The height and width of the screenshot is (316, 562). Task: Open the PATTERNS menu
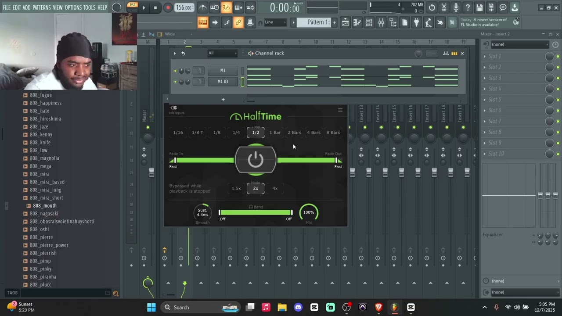click(x=42, y=7)
